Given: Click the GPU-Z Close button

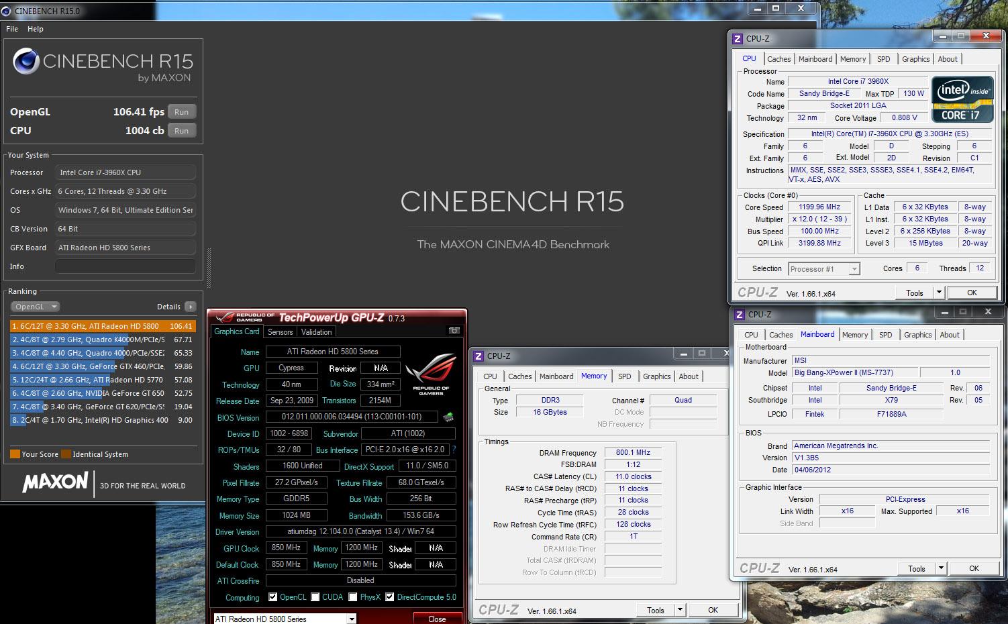Looking at the screenshot, I should 437,619.
